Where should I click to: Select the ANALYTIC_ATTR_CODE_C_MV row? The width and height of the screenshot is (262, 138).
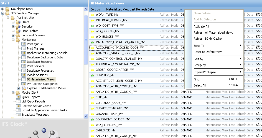click(175, 92)
